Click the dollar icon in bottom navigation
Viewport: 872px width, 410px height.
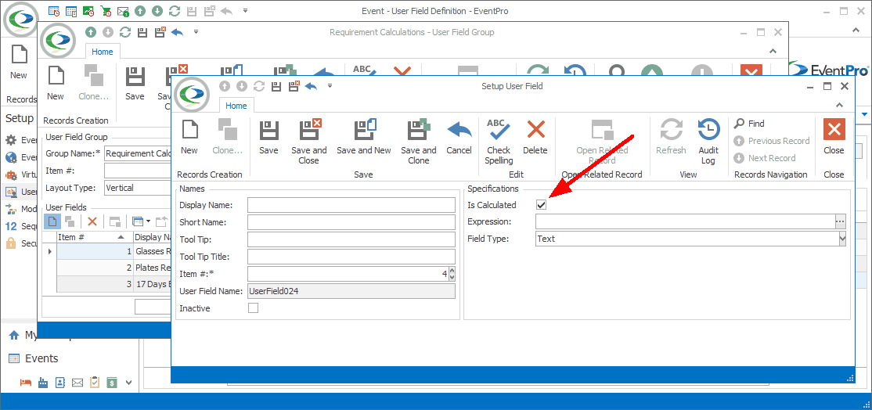[x=112, y=382]
